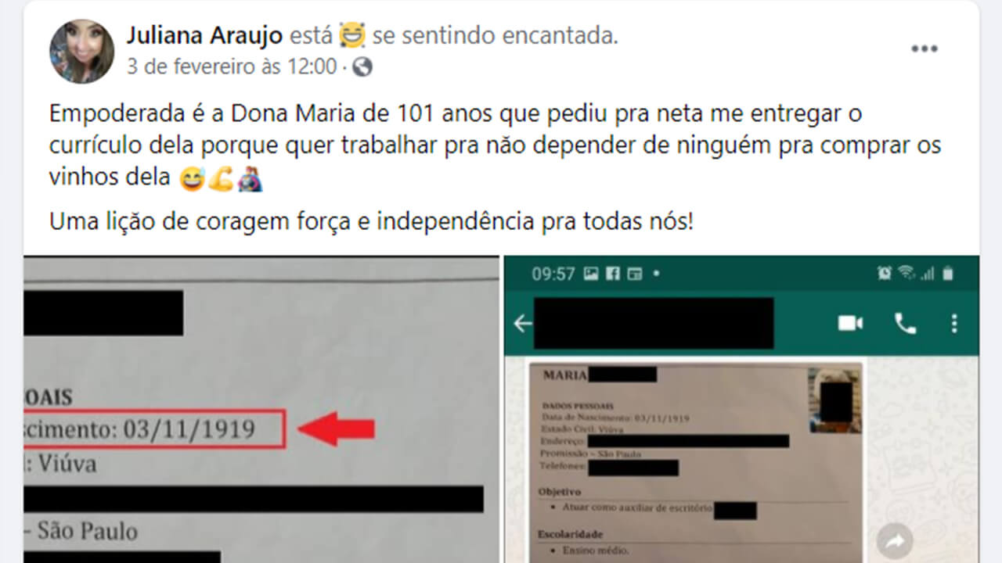
Task: Open the left résumé photo with birthdate
Action: tap(261, 410)
